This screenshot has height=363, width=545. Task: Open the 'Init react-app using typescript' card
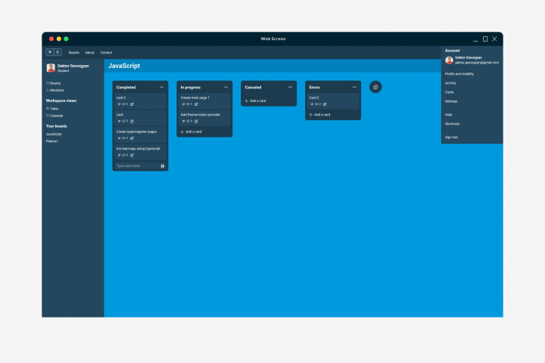(x=140, y=152)
